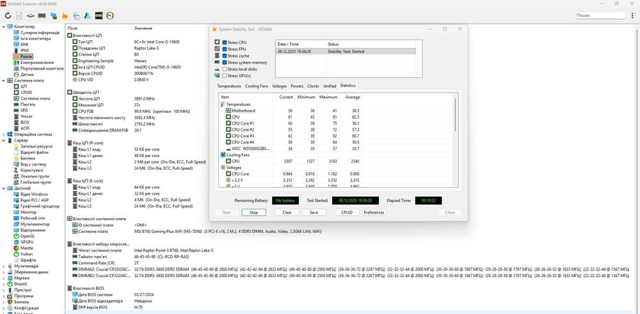Toggle the Stress cache checkbox
Image resolution: width=640 pixels, height=314 pixels.
[225, 56]
